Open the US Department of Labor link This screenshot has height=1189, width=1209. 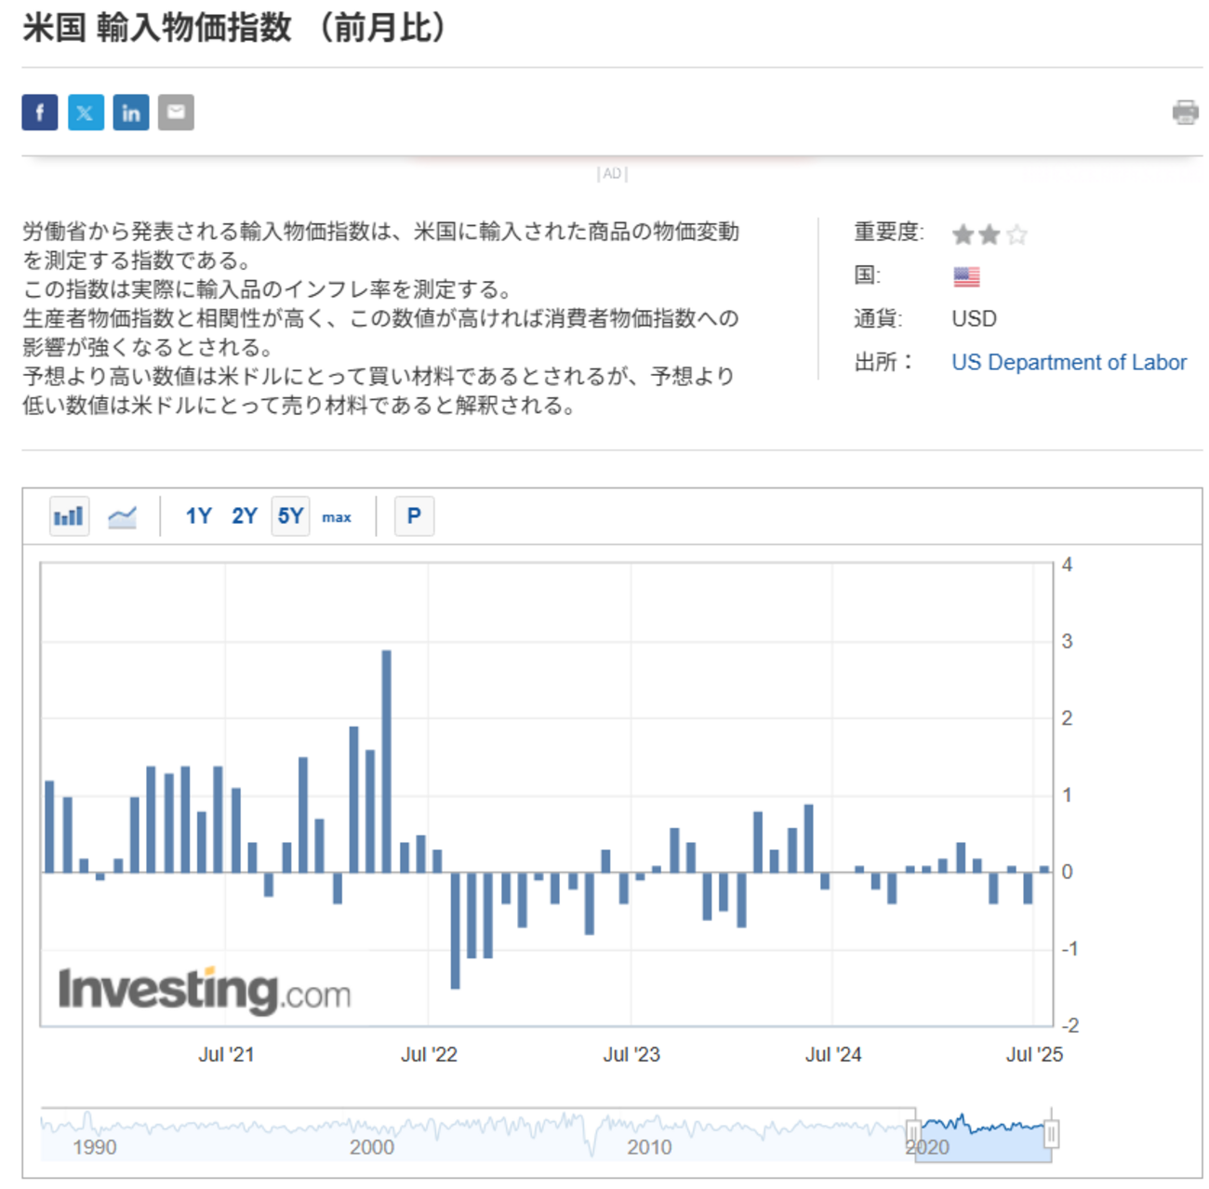pos(1069,362)
